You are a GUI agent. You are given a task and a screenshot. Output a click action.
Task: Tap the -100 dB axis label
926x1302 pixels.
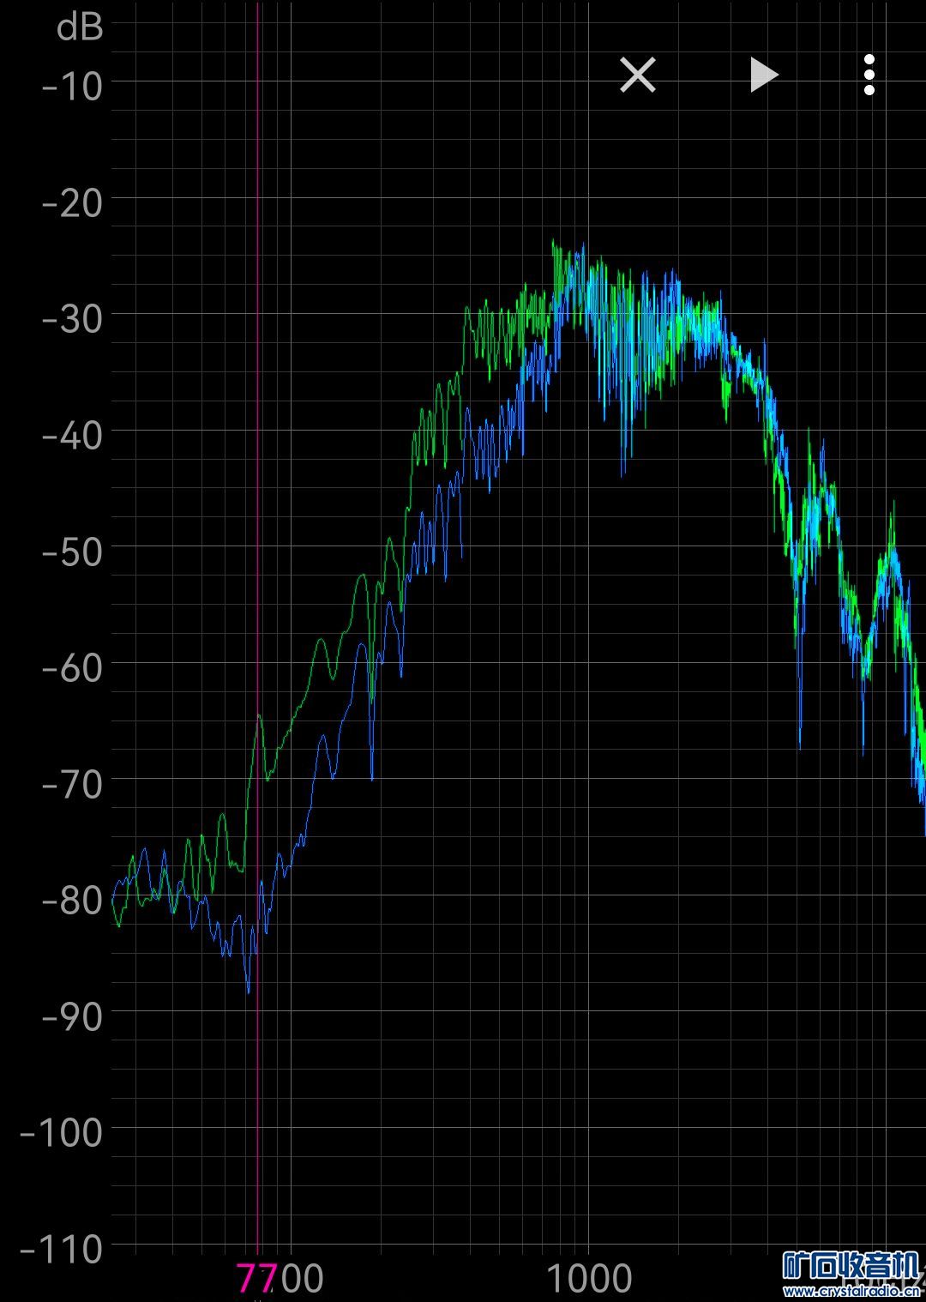[x=61, y=1132]
